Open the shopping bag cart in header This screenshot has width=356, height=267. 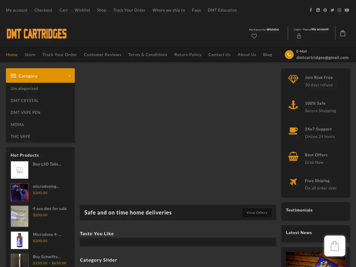pyautogui.click(x=343, y=33)
